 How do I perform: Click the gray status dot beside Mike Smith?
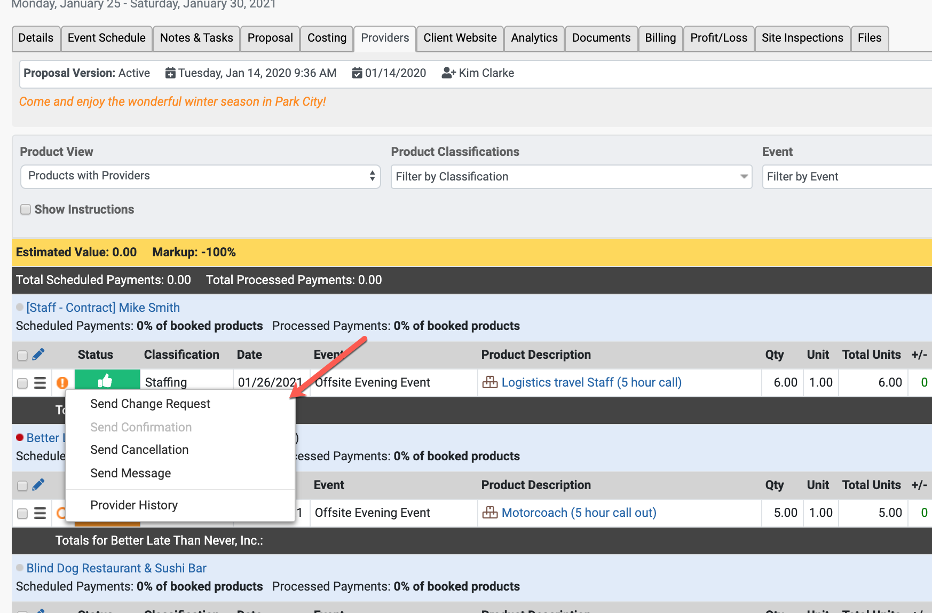20,307
